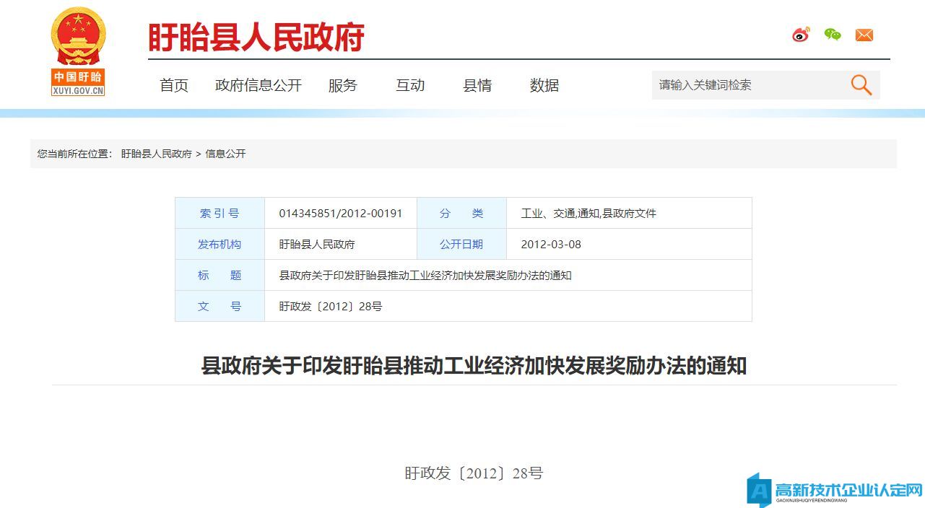Select the 县情 menu item
The width and height of the screenshot is (925, 508).
477,85
